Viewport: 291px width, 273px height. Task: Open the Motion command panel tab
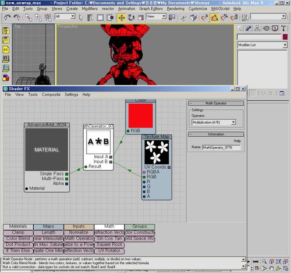(267, 29)
